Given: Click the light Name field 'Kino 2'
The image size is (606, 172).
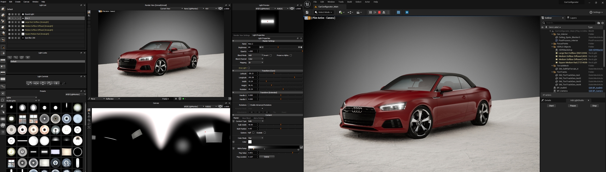Looking at the screenshot, I should (x=275, y=44).
